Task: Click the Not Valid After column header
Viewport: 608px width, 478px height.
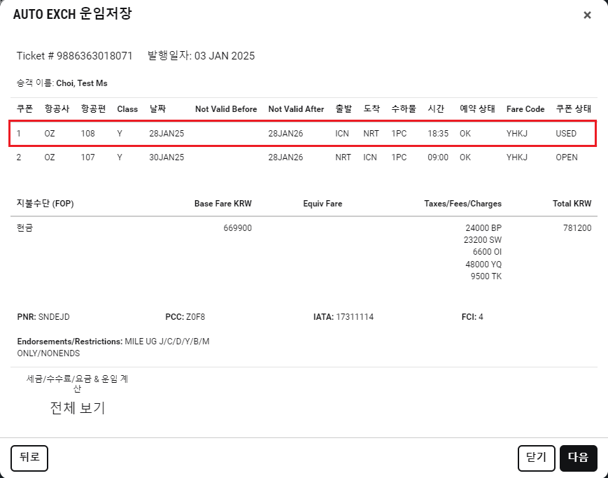Action: click(296, 109)
